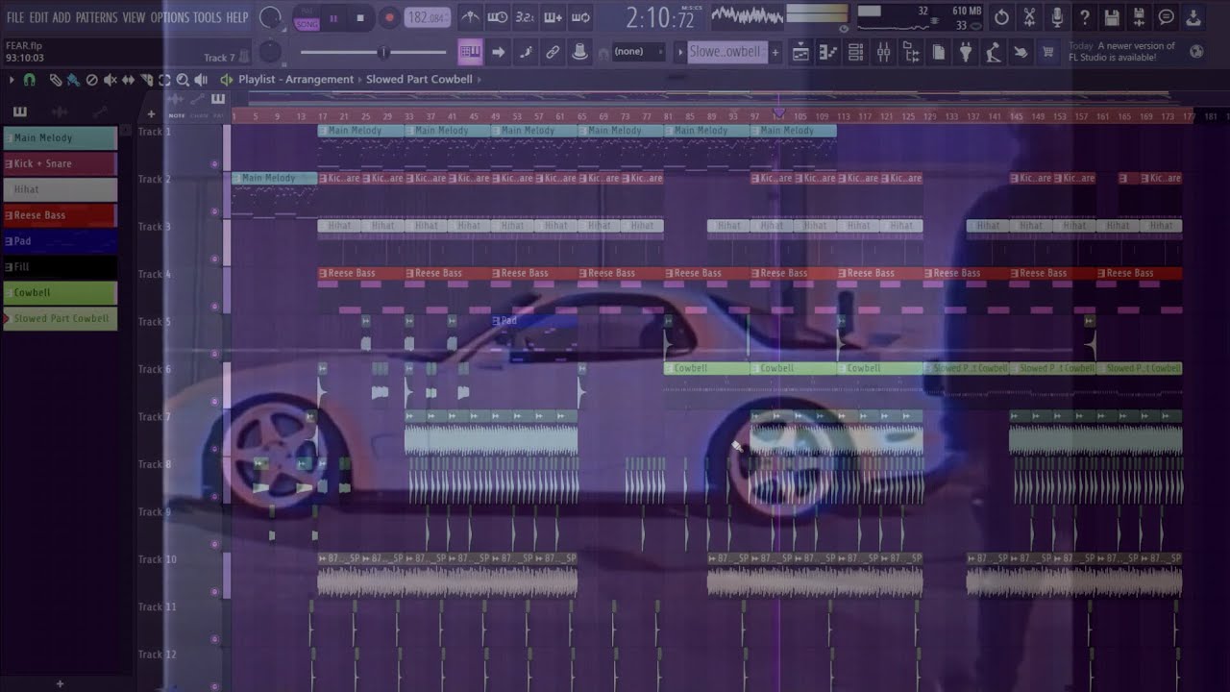Select the playlist mute tool
Image resolution: width=1230 pixels, height=692 pixels.
pyautogui.click(x=110, y=80)
